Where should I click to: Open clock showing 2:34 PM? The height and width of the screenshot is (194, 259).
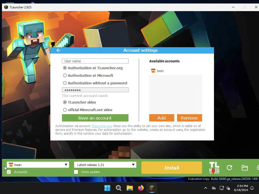tap(241, 188)
